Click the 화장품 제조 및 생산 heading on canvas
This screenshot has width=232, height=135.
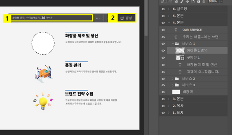[82, 36]
